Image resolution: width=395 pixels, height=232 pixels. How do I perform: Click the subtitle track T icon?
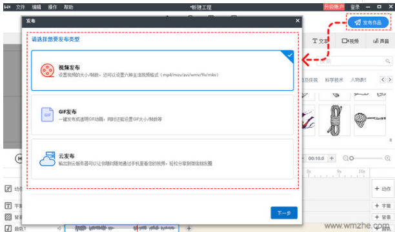coord(8,206)
